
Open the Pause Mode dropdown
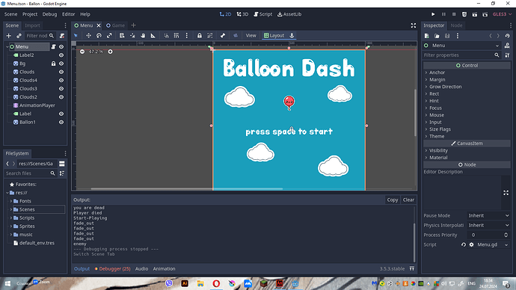(488, 216)
